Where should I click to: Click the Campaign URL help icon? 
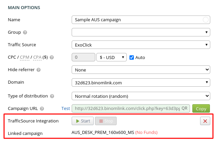(x=42, y=109)
